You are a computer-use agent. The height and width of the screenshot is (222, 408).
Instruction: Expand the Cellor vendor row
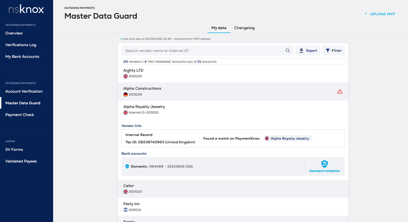click(233, 189)
